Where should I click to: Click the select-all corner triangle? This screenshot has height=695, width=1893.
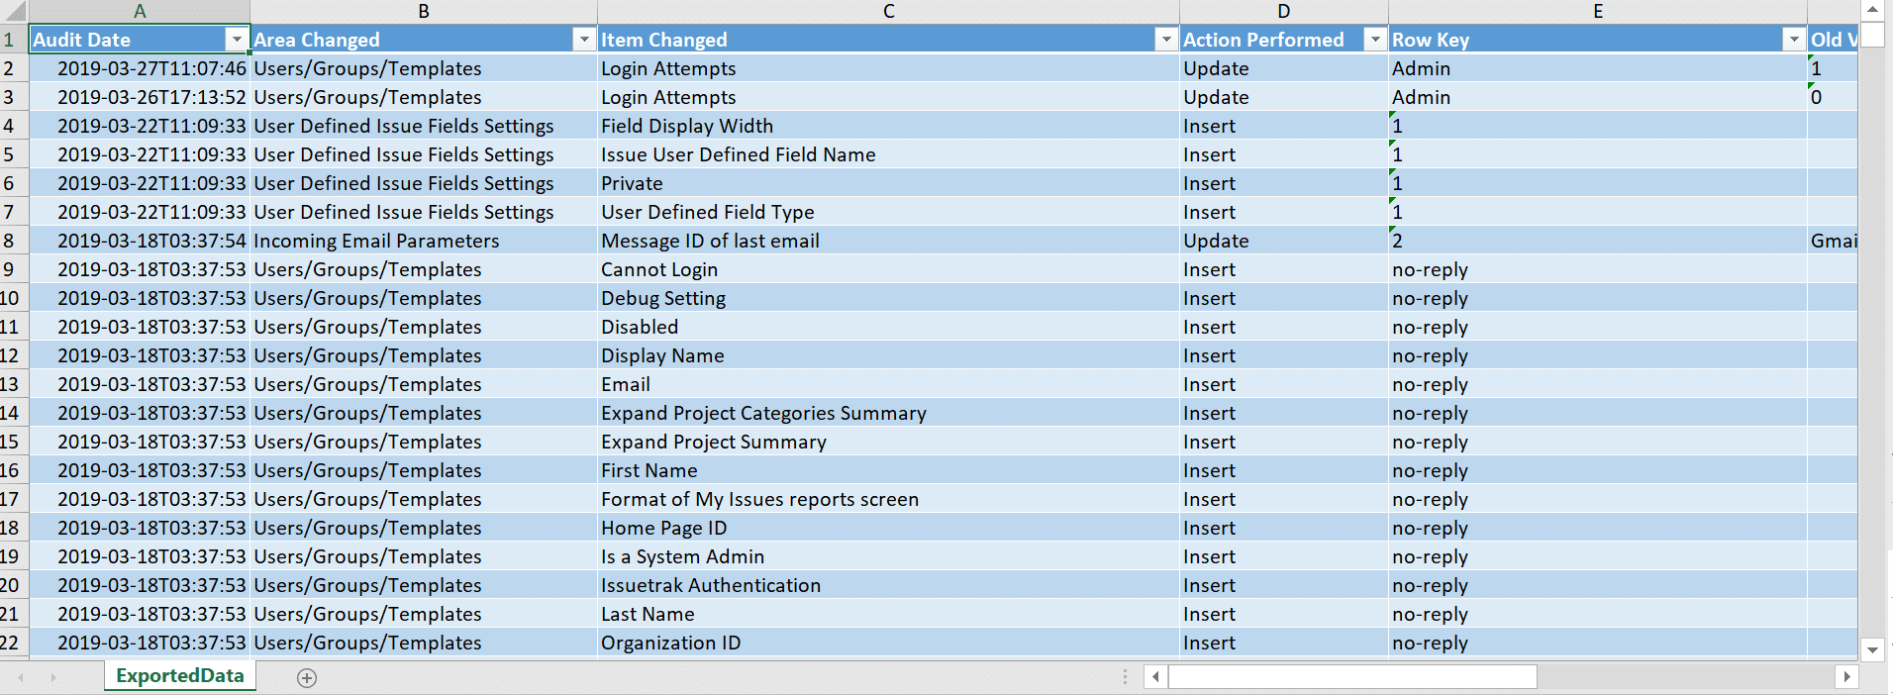pyautogui.click(x=14, y=12)
